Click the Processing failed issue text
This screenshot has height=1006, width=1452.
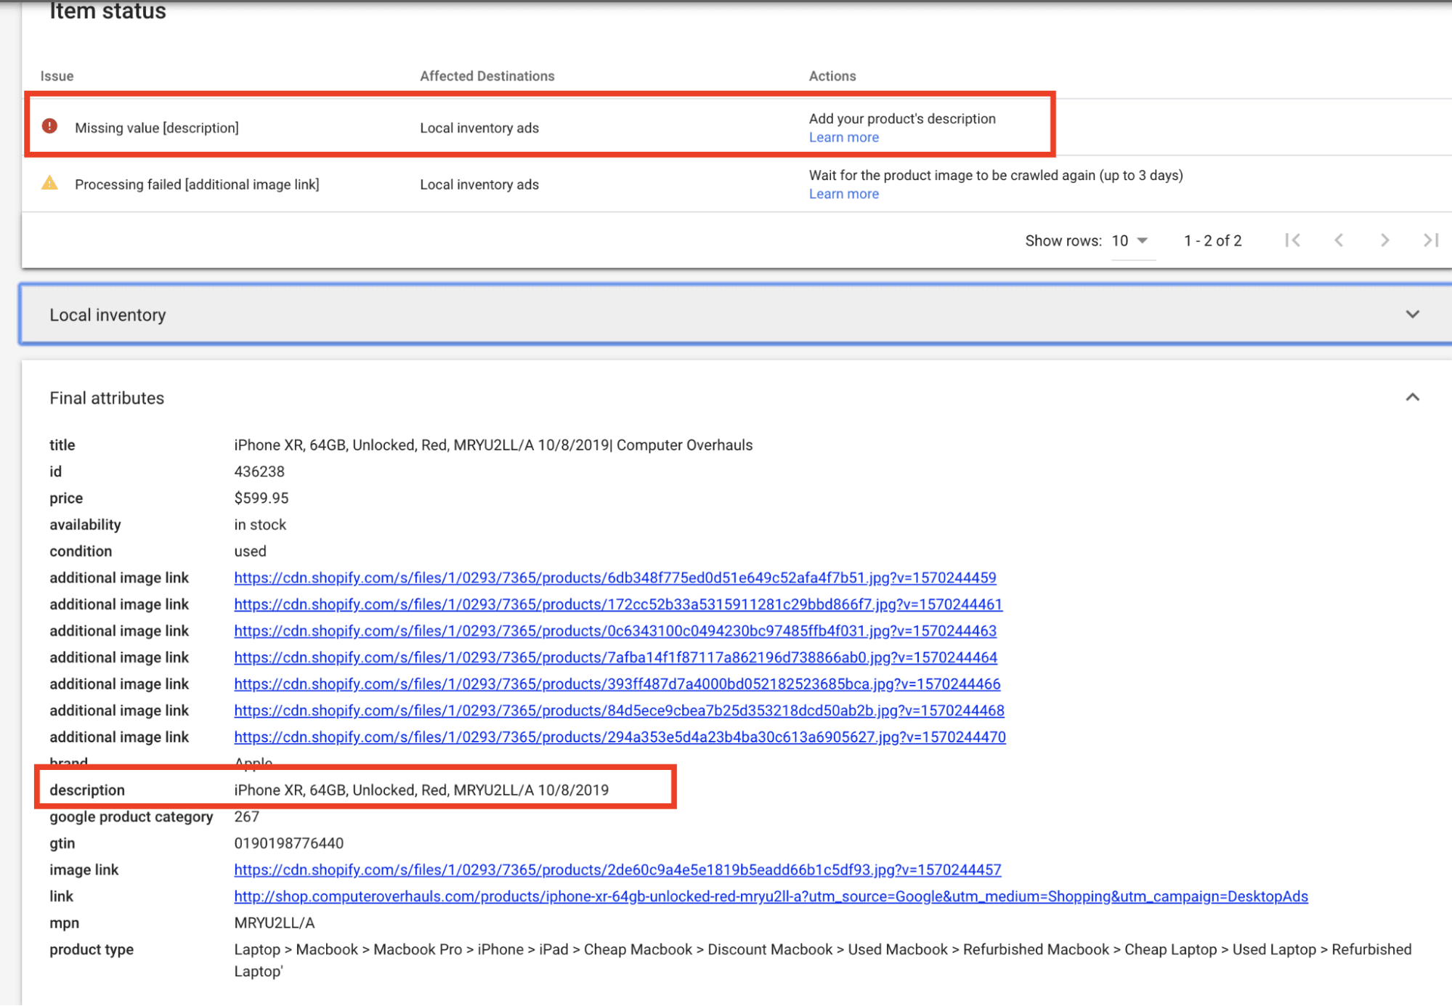(x=196, y=184)
